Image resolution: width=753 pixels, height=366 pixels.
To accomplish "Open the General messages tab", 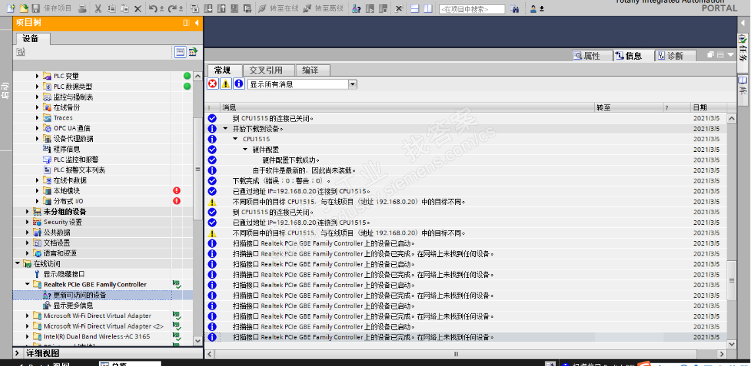I will (224, 70).
